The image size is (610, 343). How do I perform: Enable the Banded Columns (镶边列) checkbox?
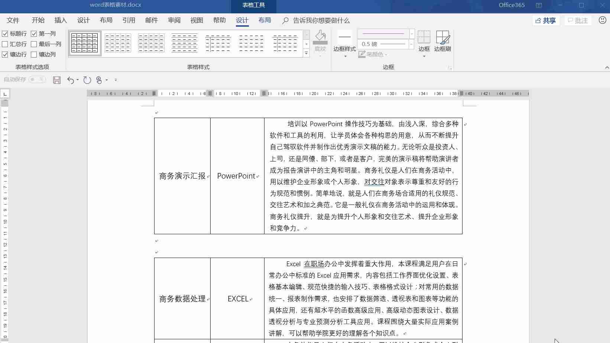point(34,55)
